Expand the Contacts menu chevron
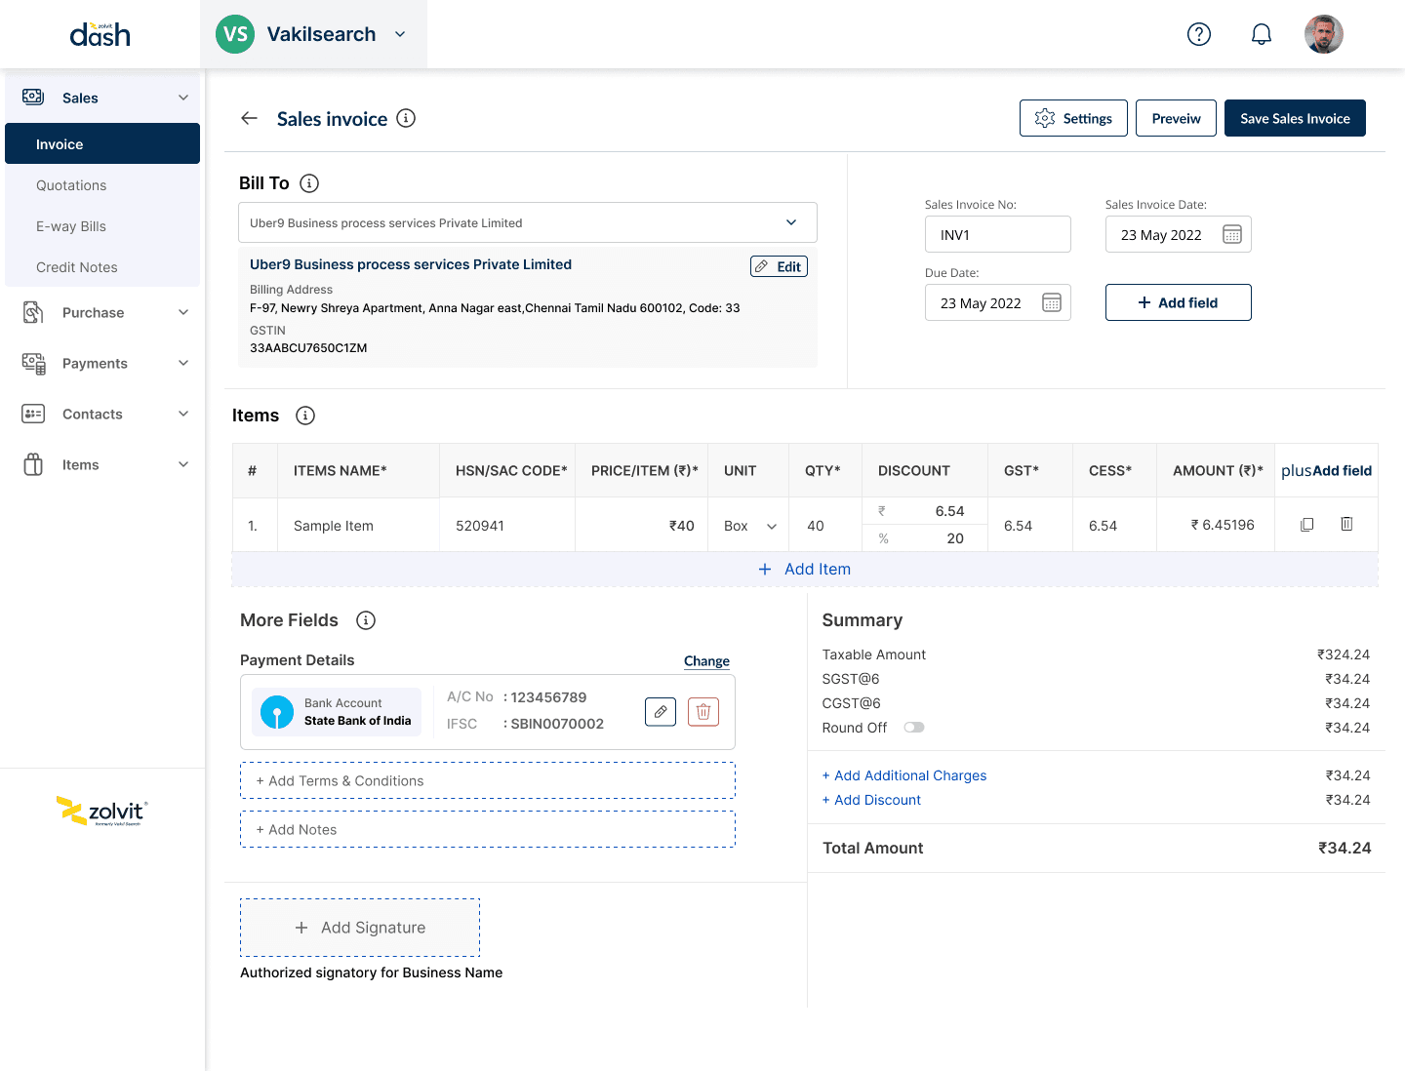Viewport: 1405px width, 1071px height. (183, 414)
